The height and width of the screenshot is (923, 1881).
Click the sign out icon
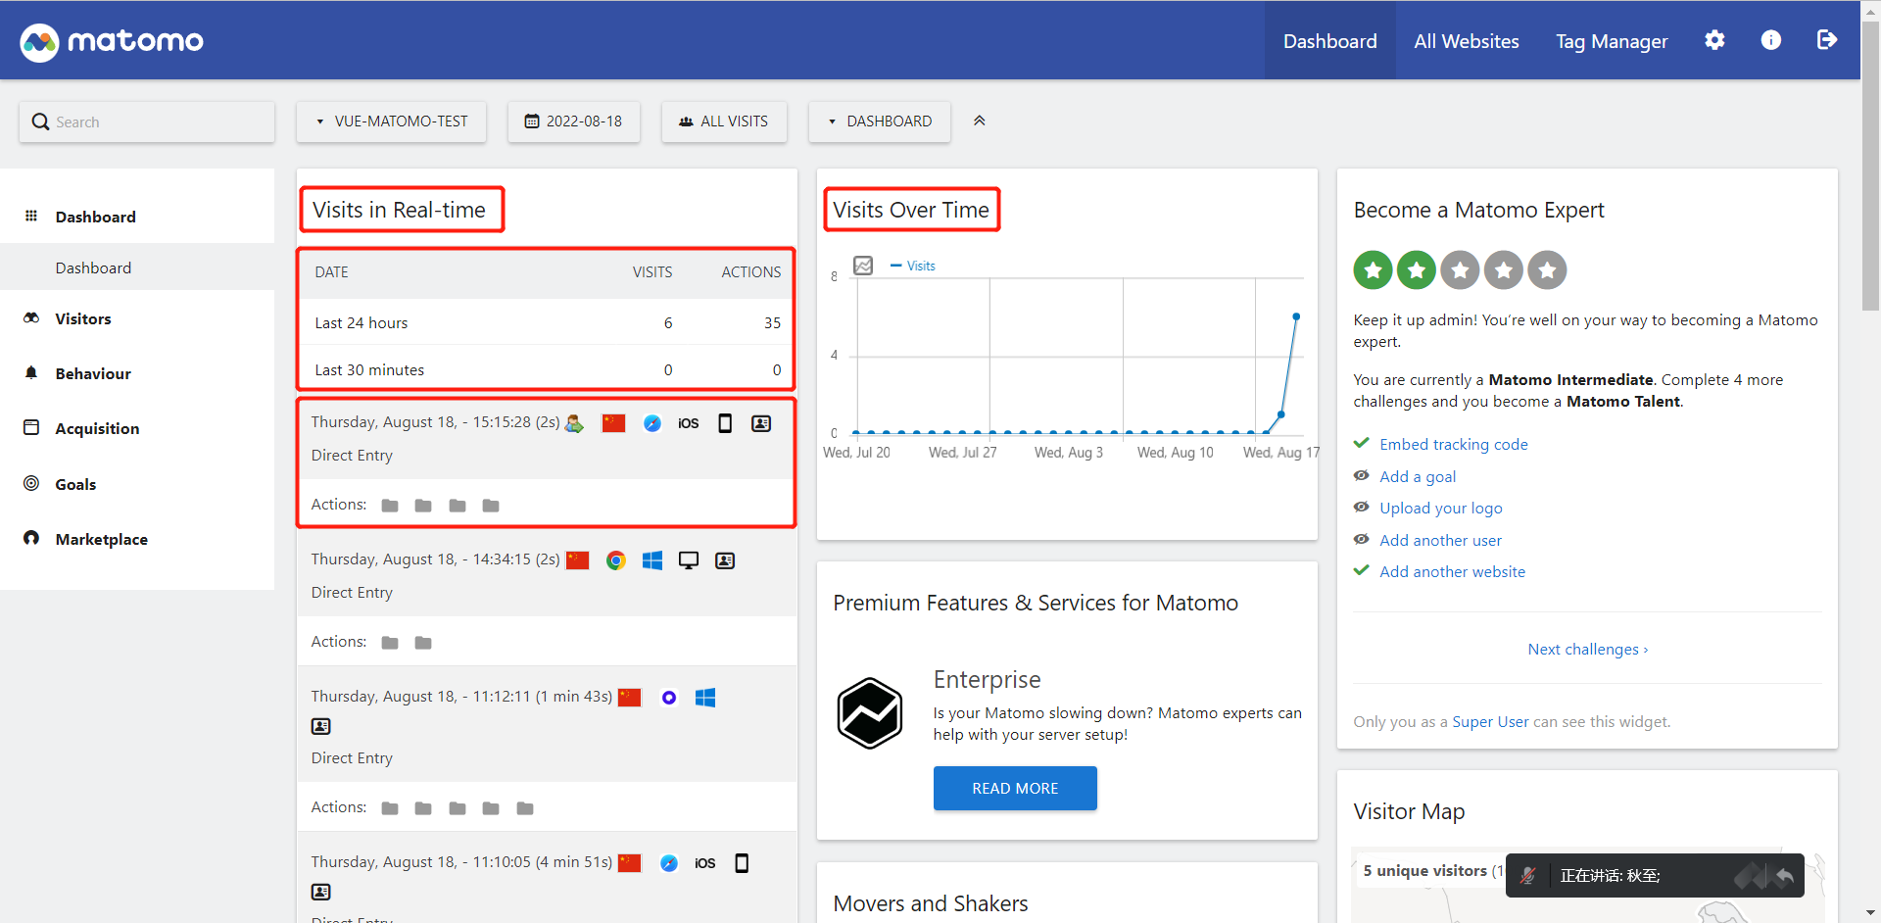pyautogui.click(x=1826, y=40)
